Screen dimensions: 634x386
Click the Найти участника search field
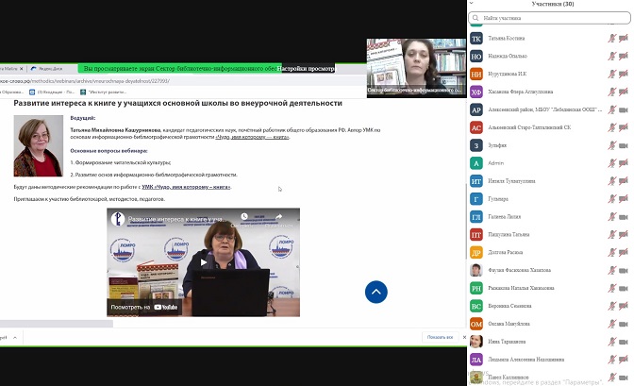549,18
